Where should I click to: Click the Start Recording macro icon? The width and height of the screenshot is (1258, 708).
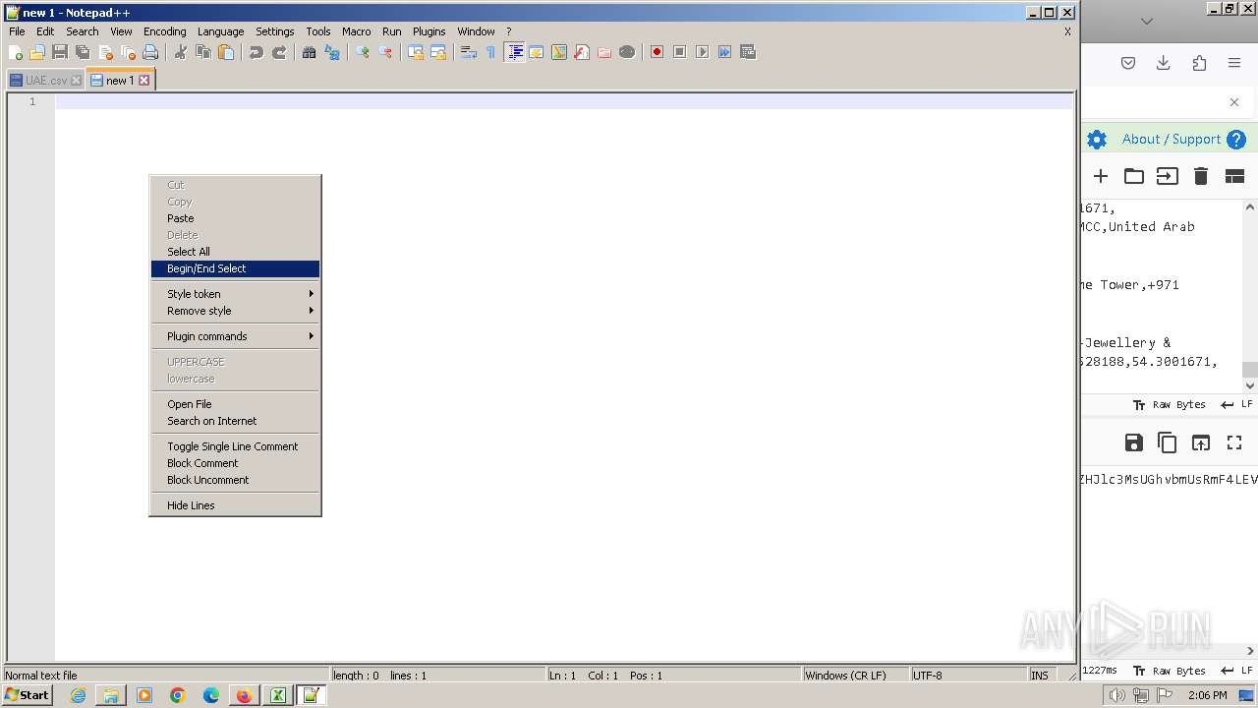pos(657,52)
